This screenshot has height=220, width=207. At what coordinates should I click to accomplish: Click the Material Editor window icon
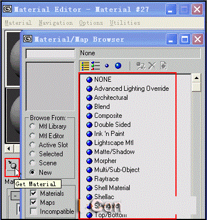point(7,9)
